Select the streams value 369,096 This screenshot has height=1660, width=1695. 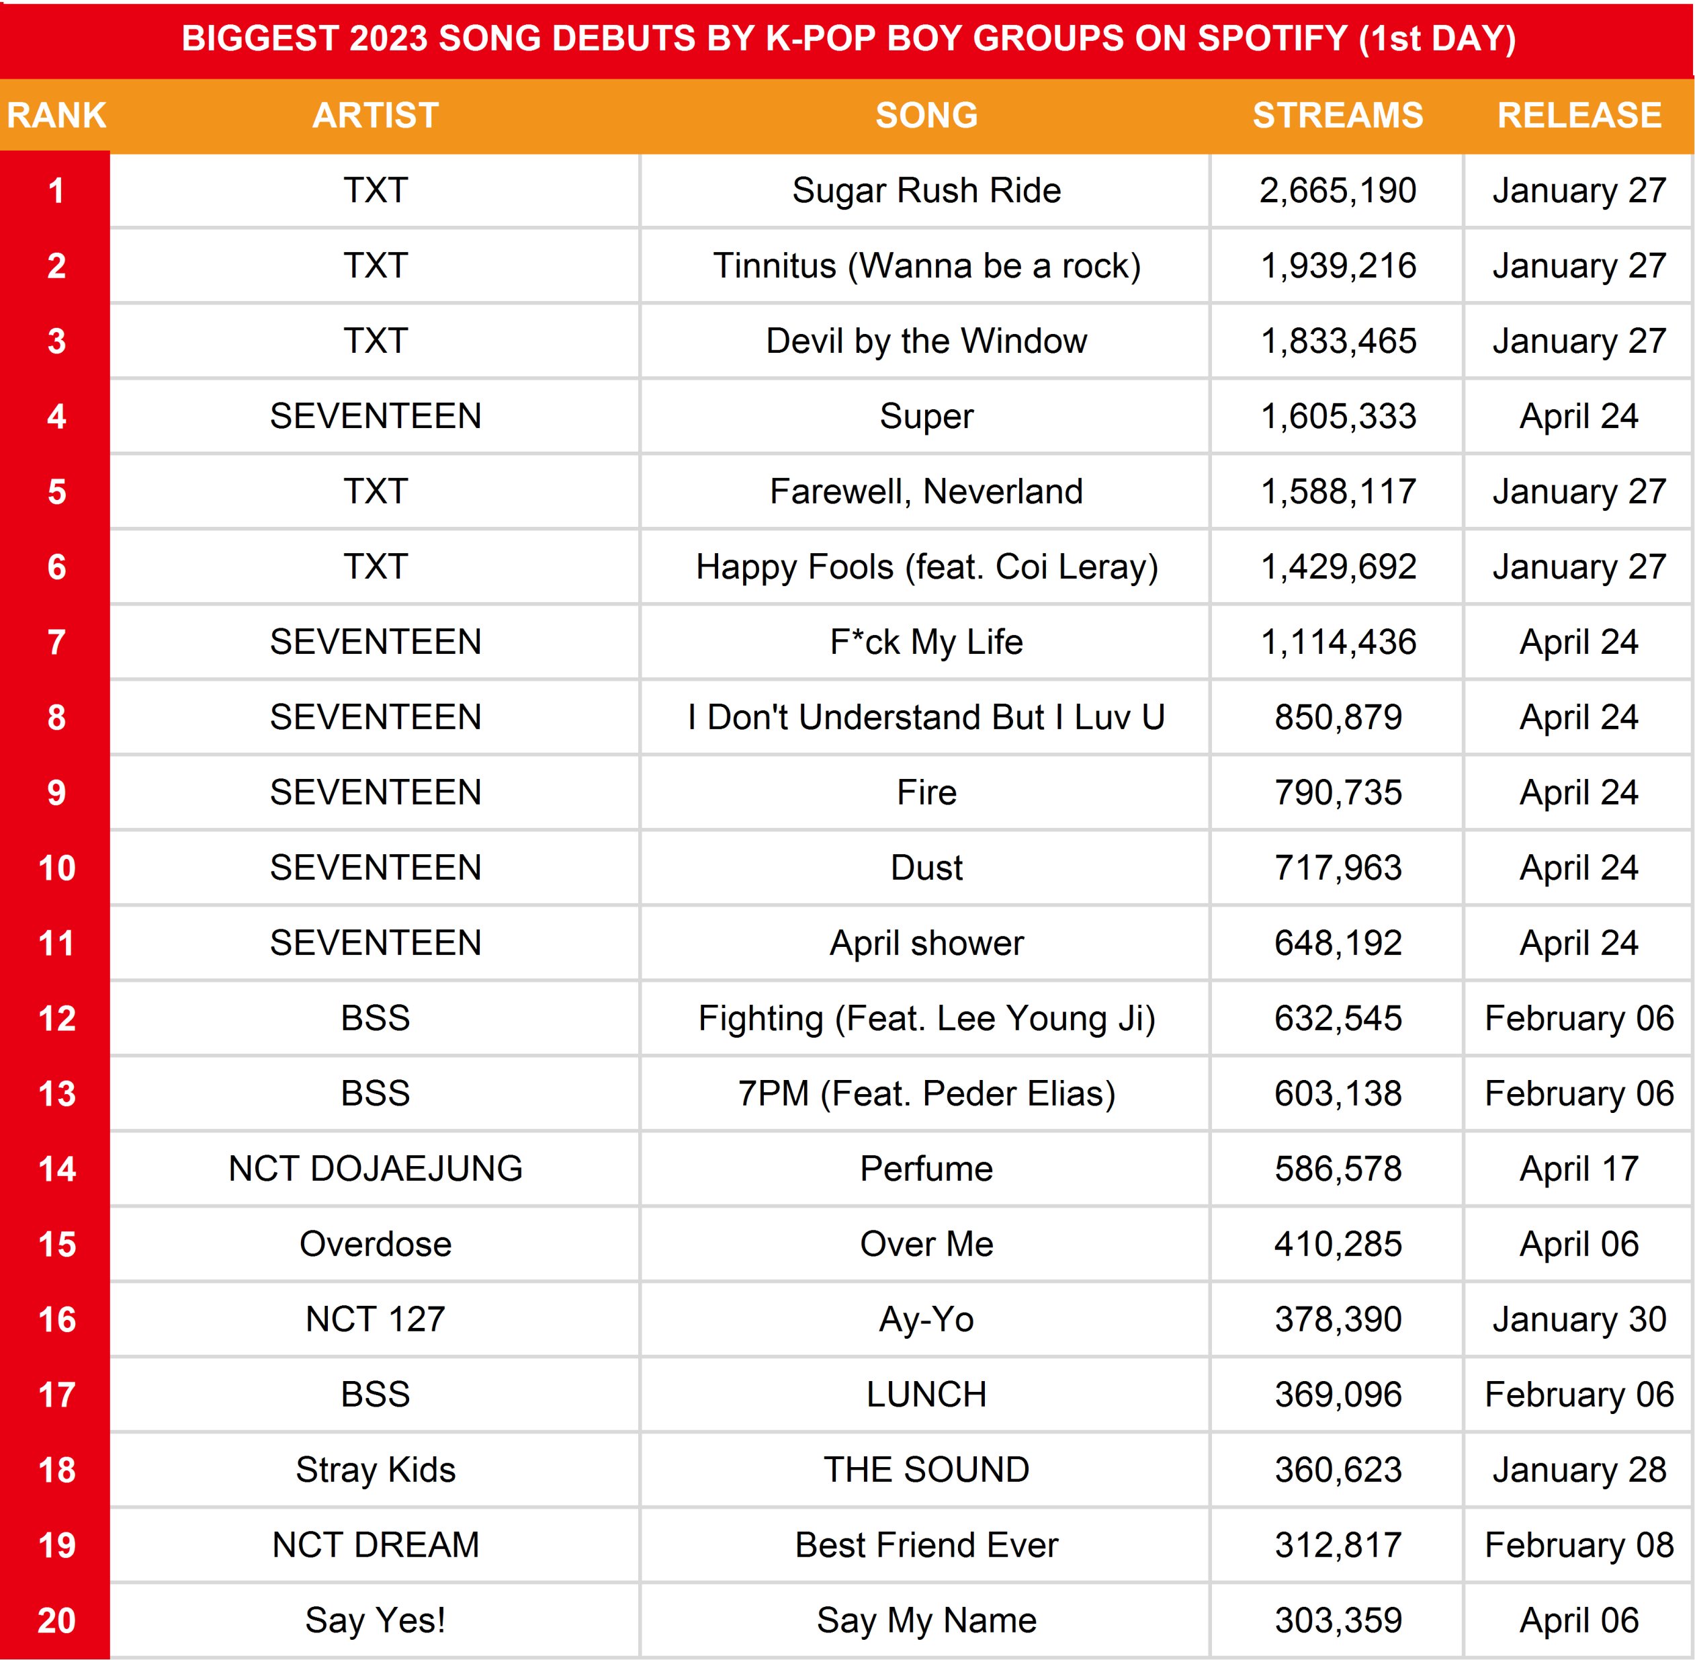(x=1338, y=1395)
